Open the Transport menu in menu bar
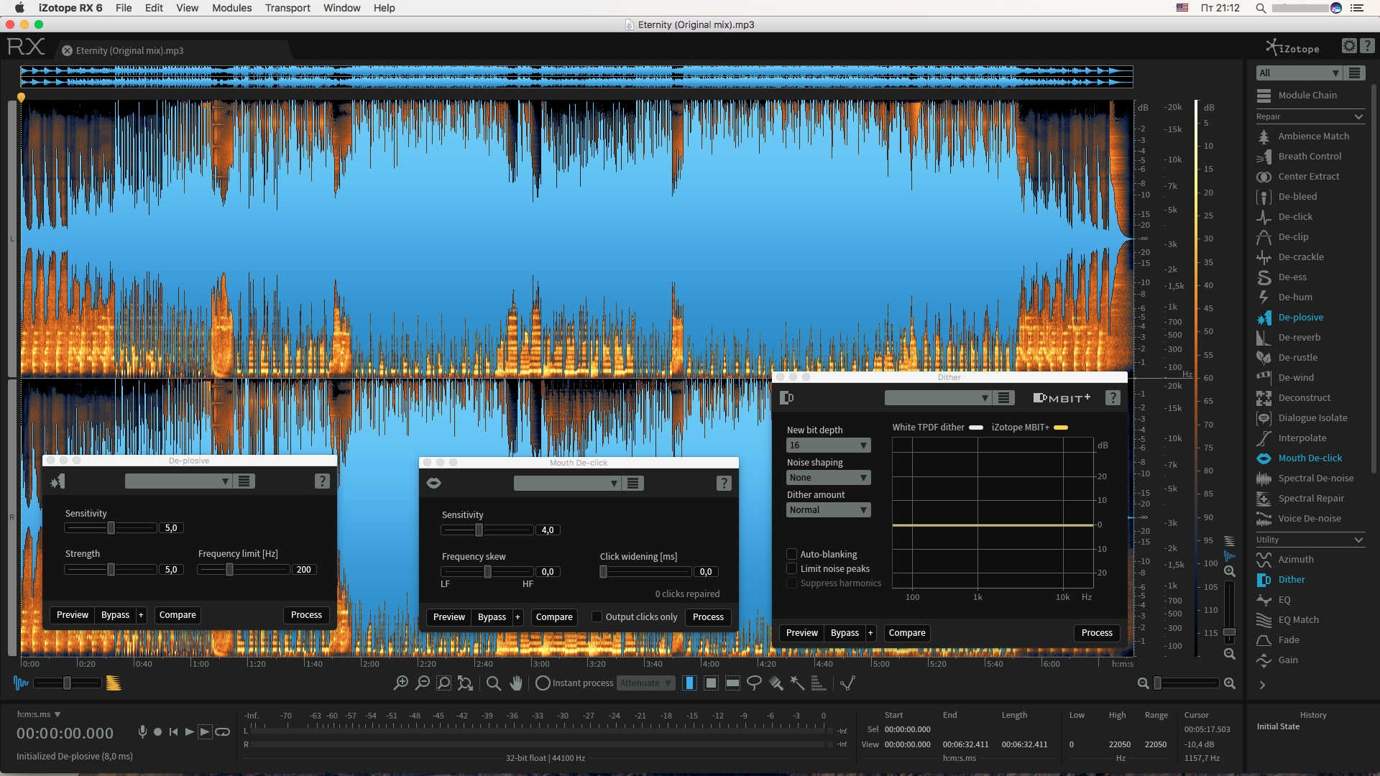1380x776 pixels. 288,9
